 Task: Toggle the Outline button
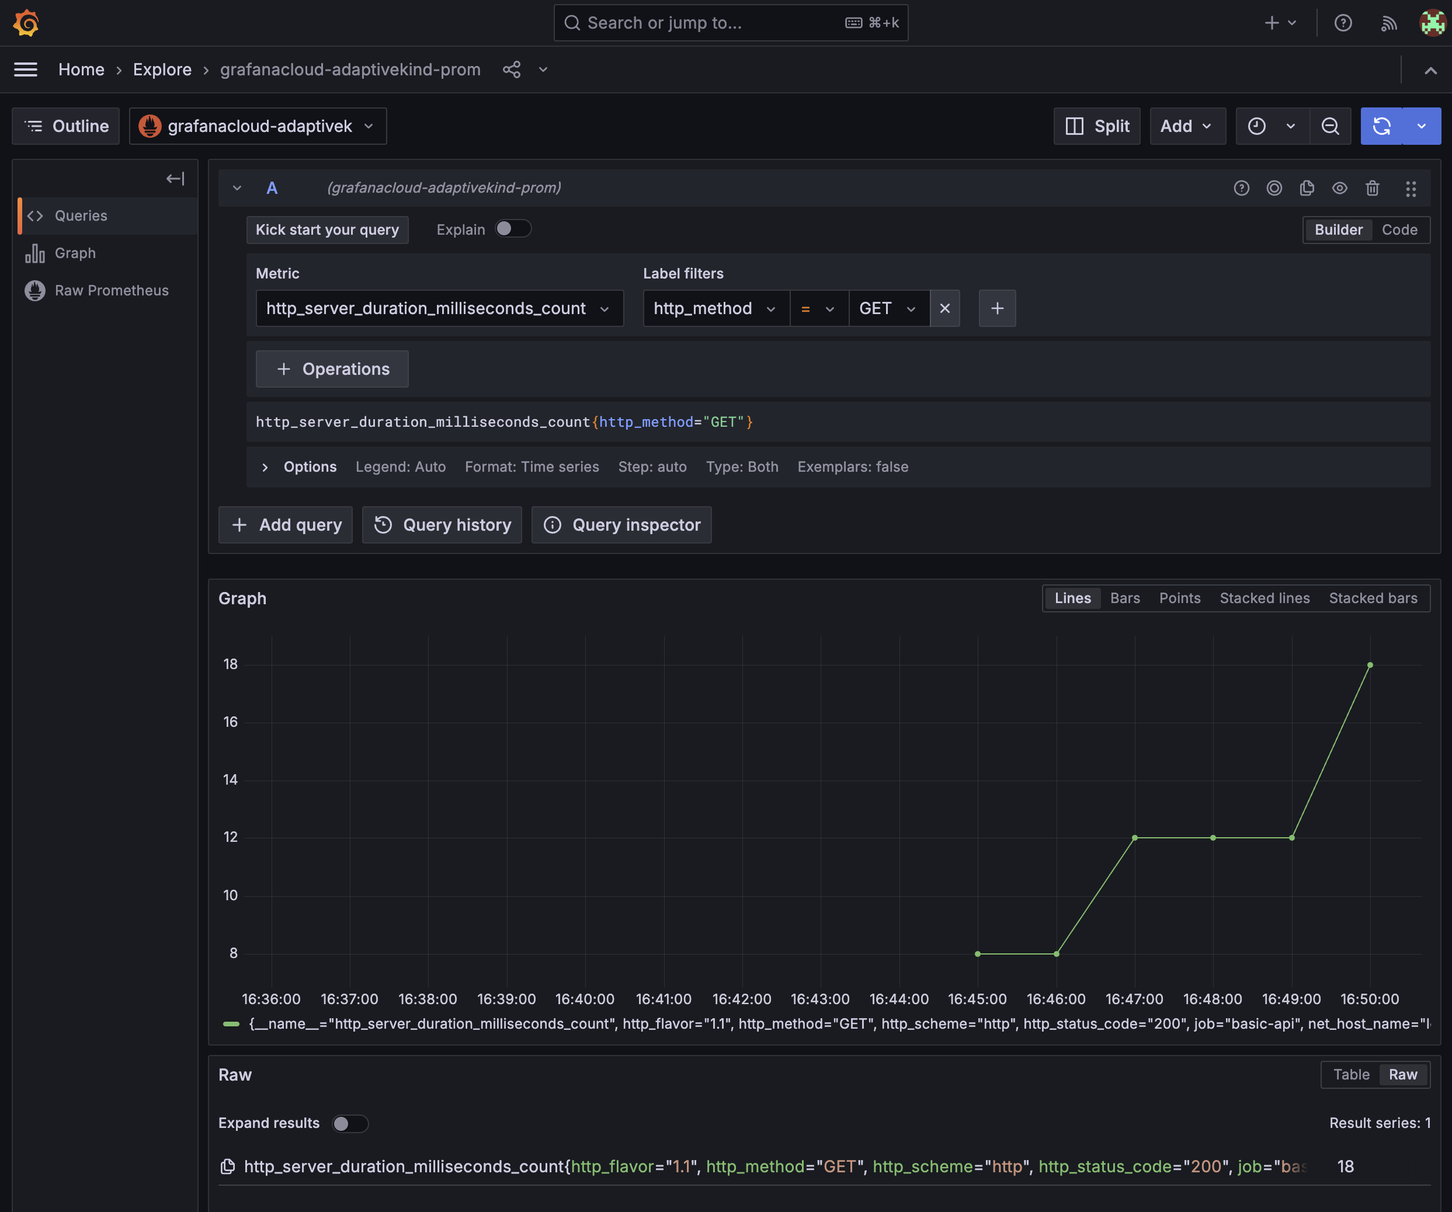click(x=65, y=126)
